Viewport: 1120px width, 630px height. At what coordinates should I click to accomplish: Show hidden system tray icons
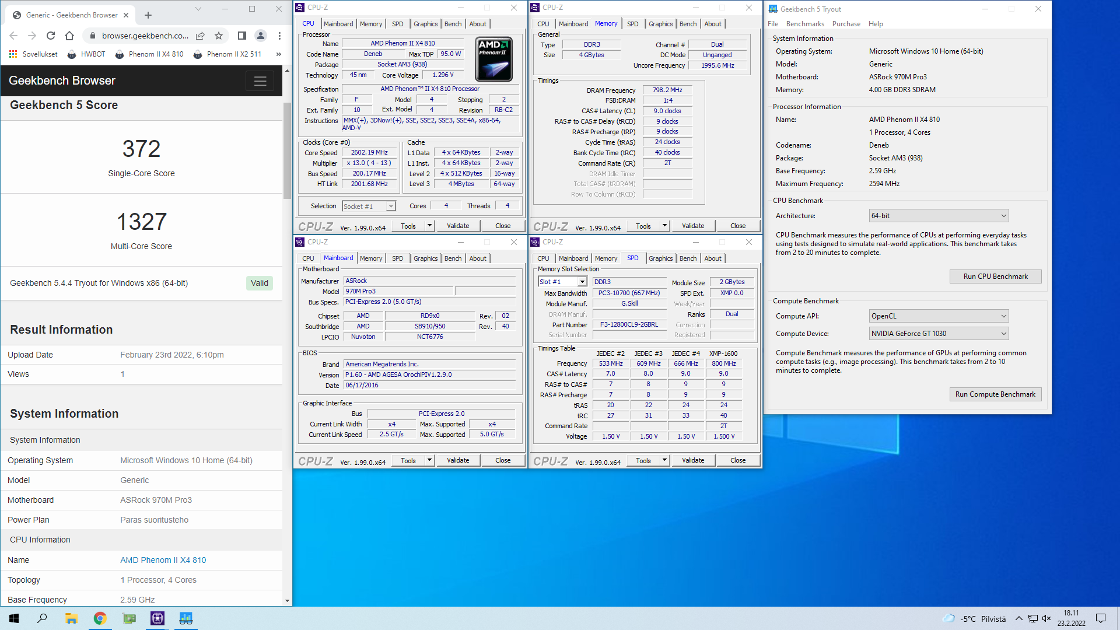[x=1019, y=618]
